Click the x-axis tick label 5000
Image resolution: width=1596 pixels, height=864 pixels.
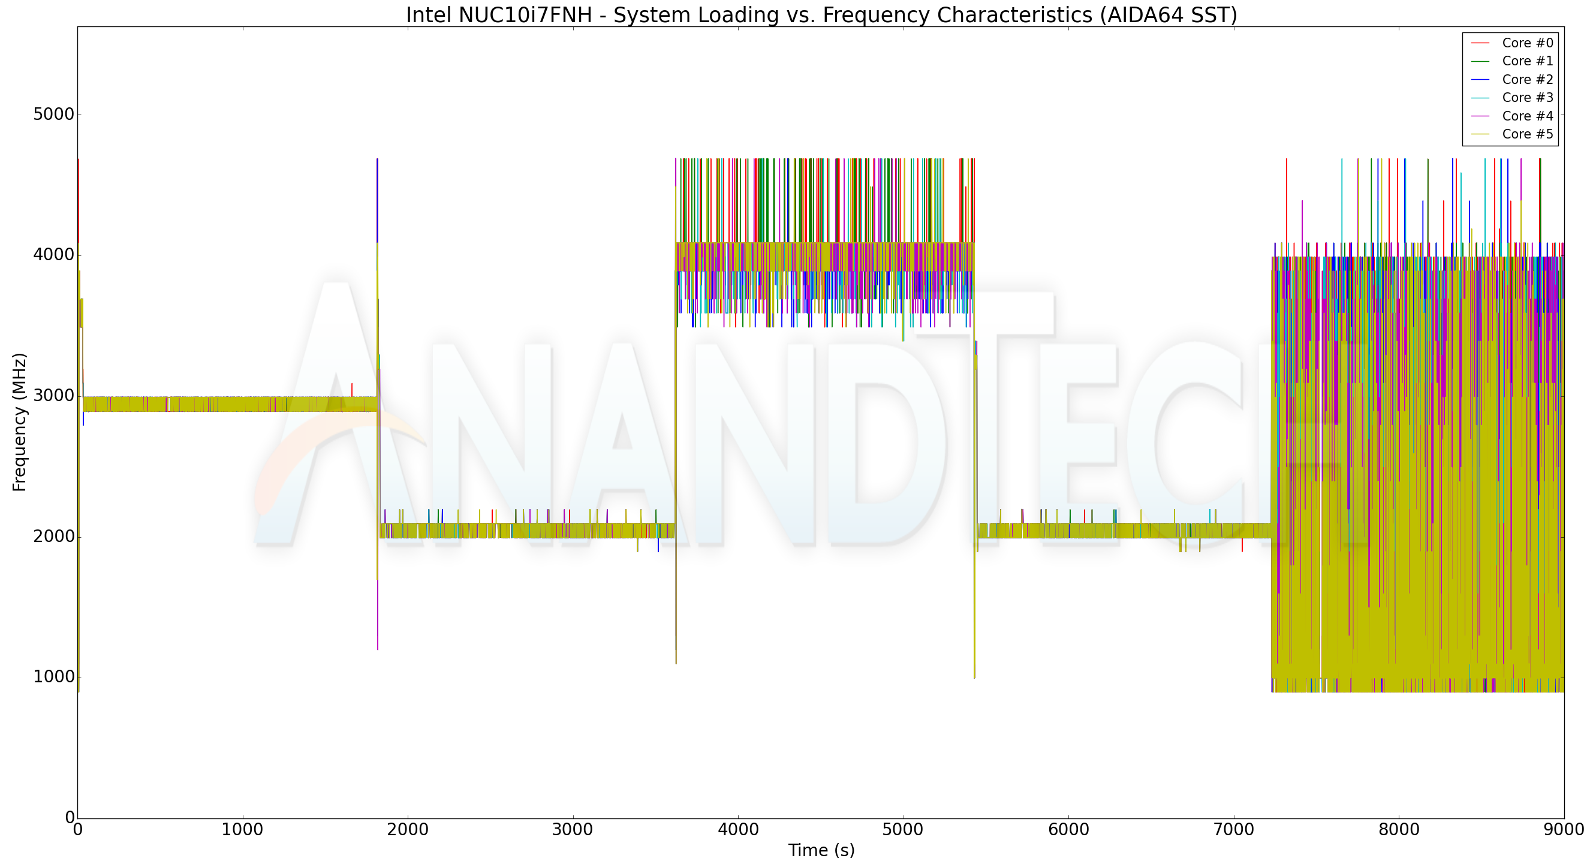[x=904, y=829]
